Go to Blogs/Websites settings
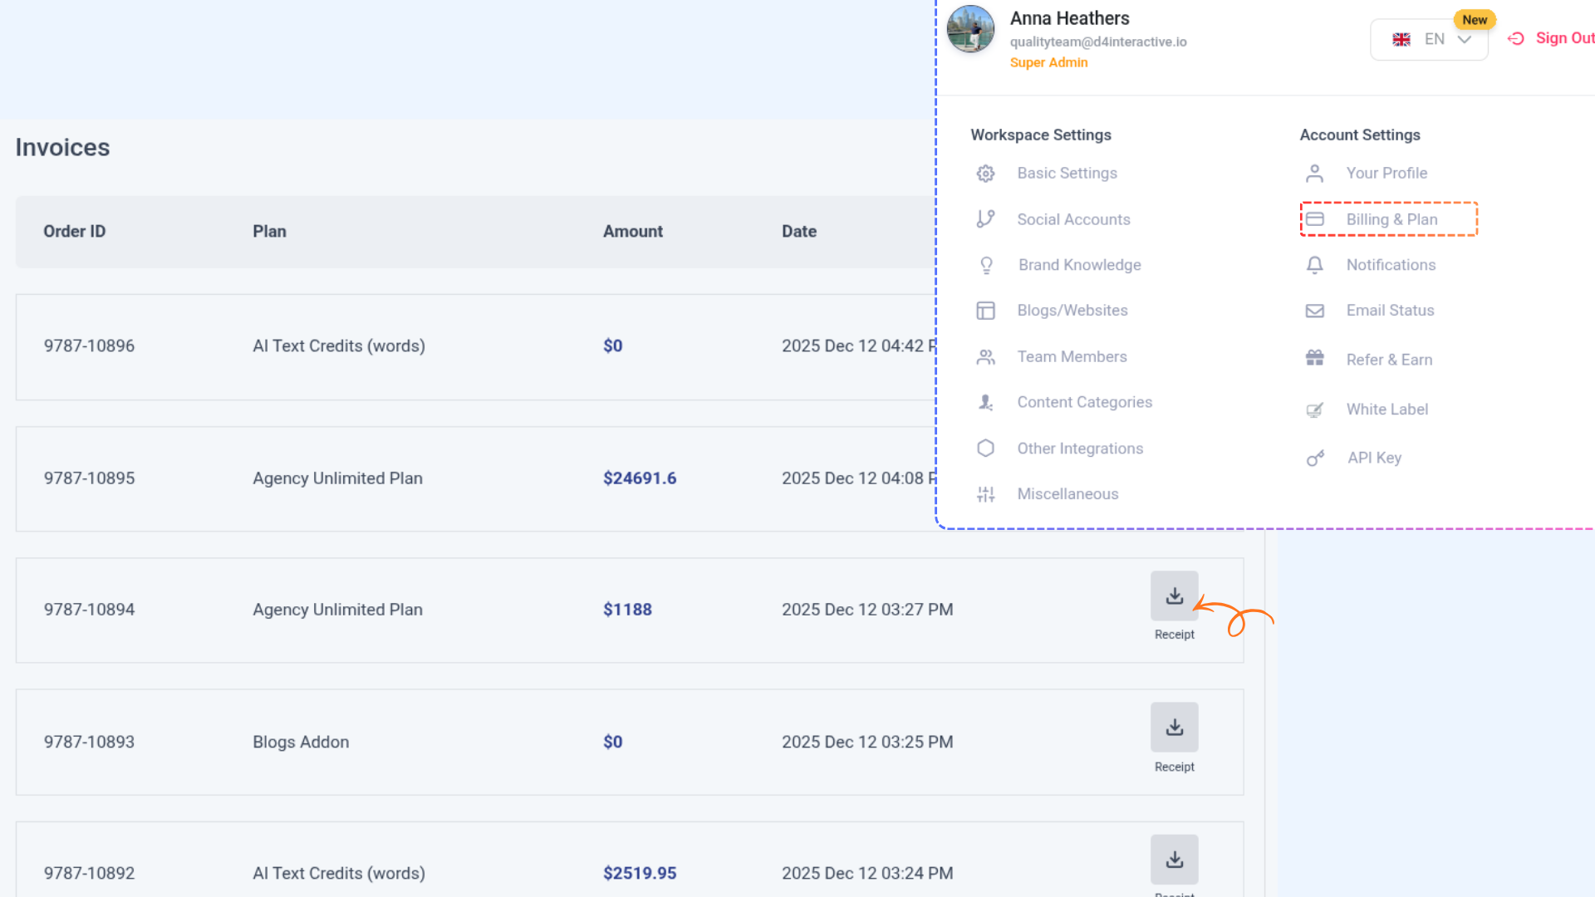The width and height of the screenshot is (1595, 897). [x=1072, y=311]
